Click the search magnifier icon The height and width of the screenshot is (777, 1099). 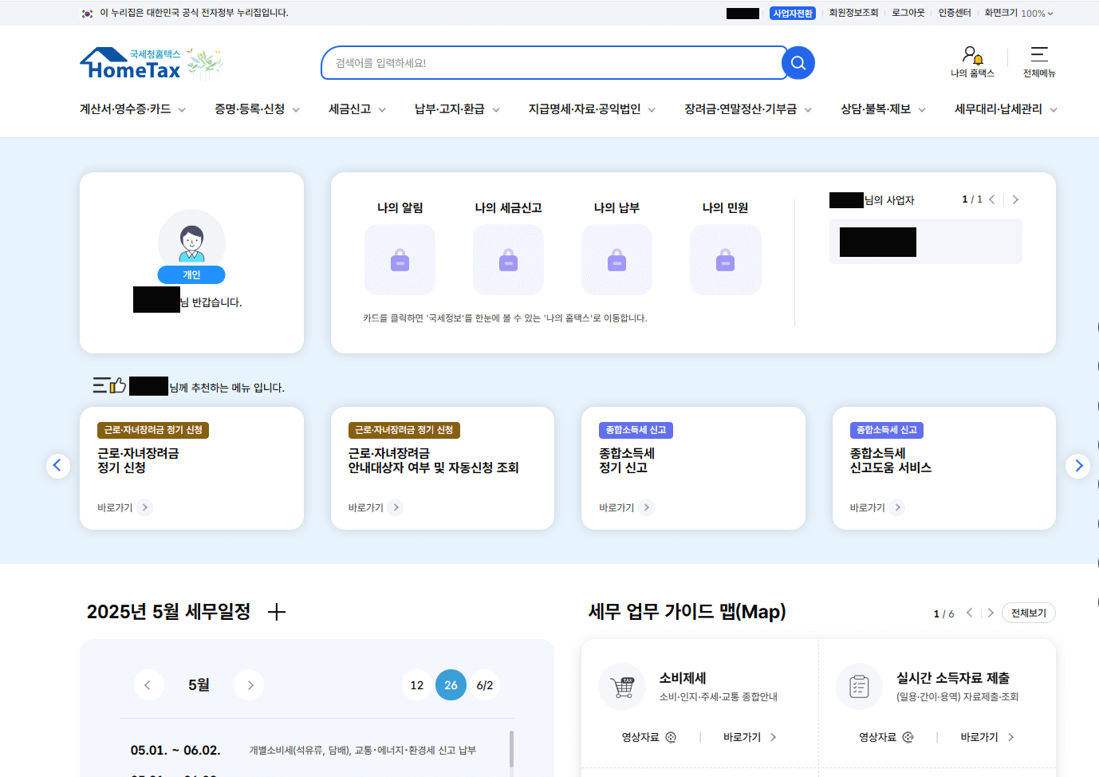[798, 63]
